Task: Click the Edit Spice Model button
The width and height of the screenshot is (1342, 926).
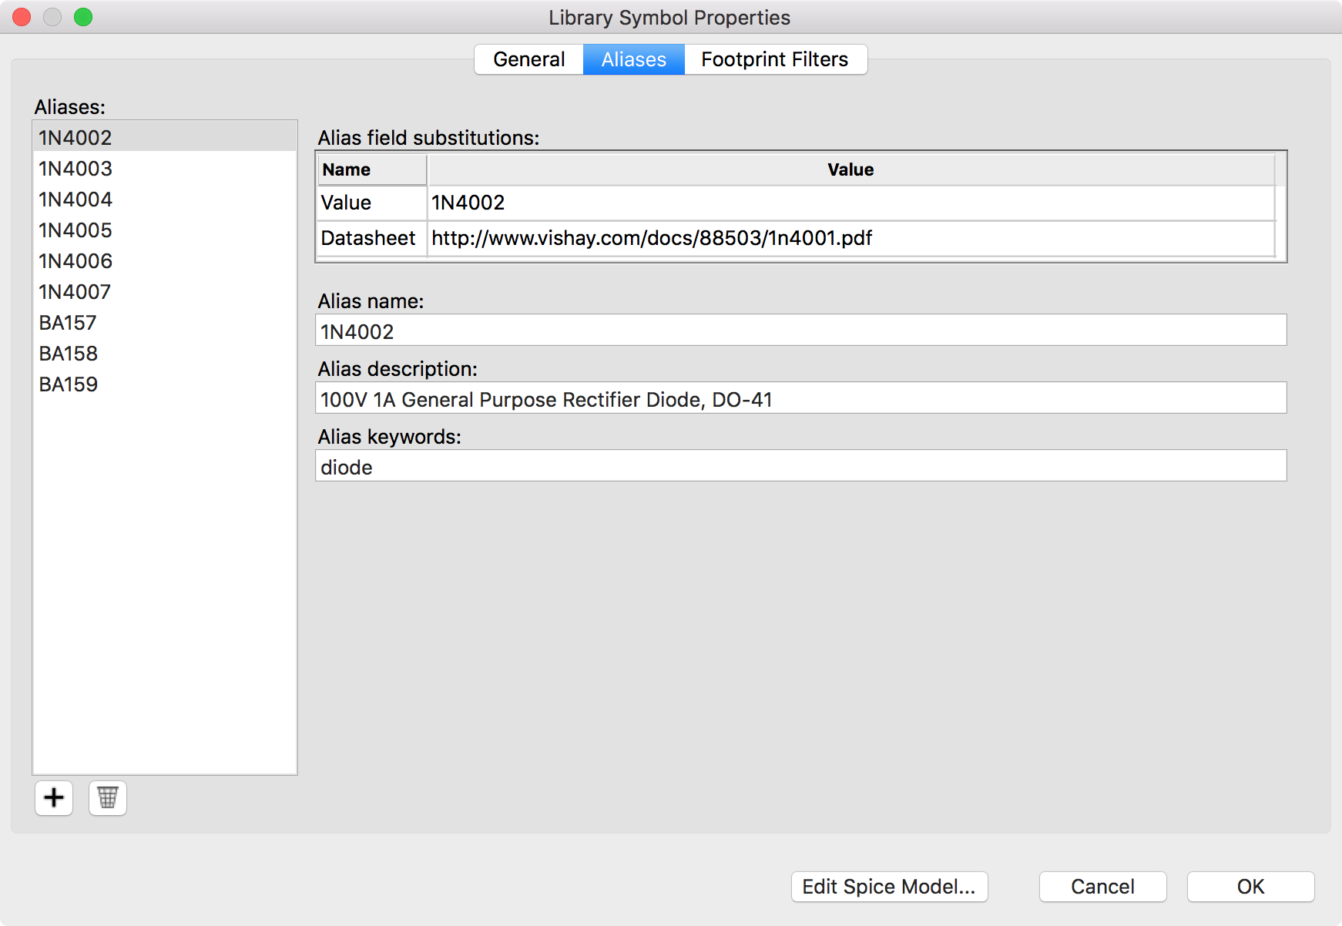Action: [889, 887]
